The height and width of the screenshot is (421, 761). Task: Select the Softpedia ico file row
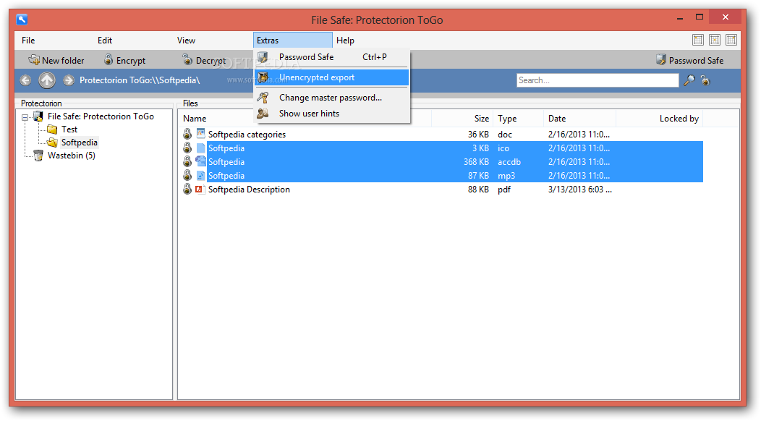pyautogui.click(x=441, y=148)
